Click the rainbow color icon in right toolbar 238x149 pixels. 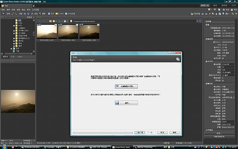click(209, 14)
